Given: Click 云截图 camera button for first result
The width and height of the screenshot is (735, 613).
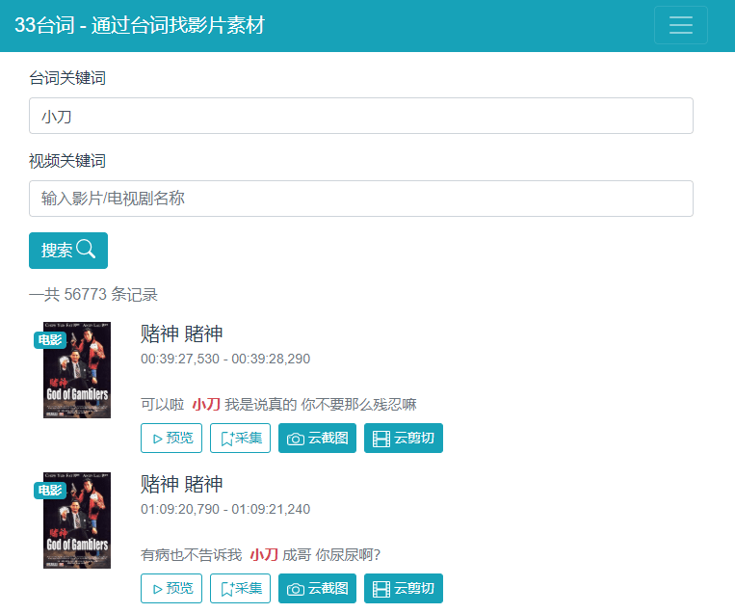Looking at the screenshot, I should click(x=317, y=439).
